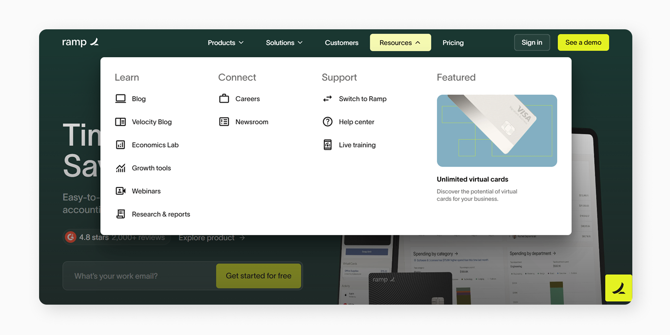Screen dimensions: 670x335
Task: Open the Pricing page
Action: point(453,43)
